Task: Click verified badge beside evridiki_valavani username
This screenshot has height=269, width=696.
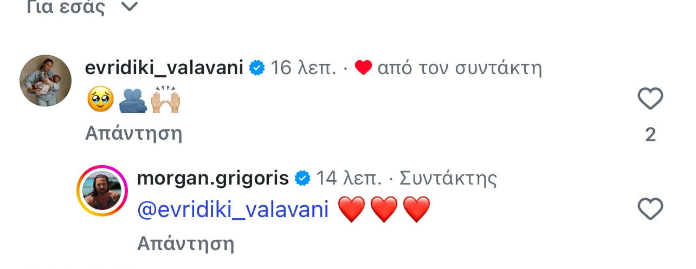Action: point(256,68)
